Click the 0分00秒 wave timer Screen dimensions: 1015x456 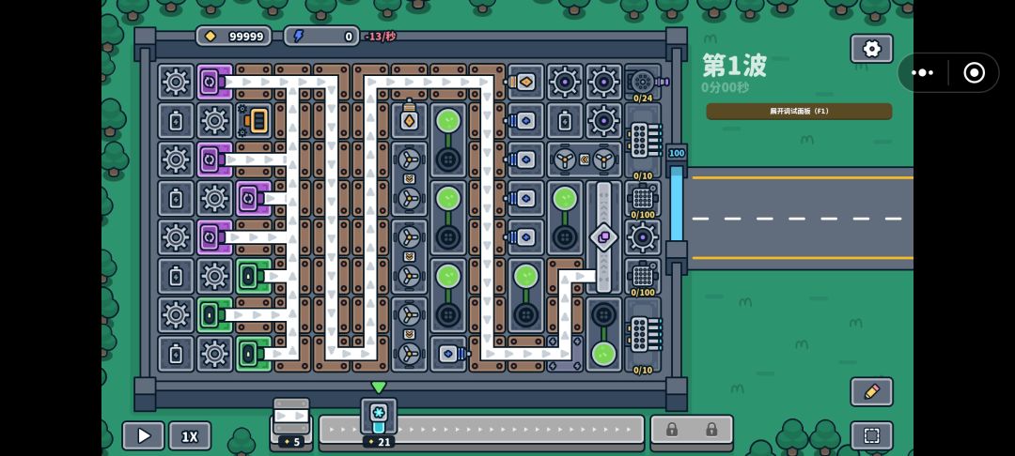tap(725, 87)
